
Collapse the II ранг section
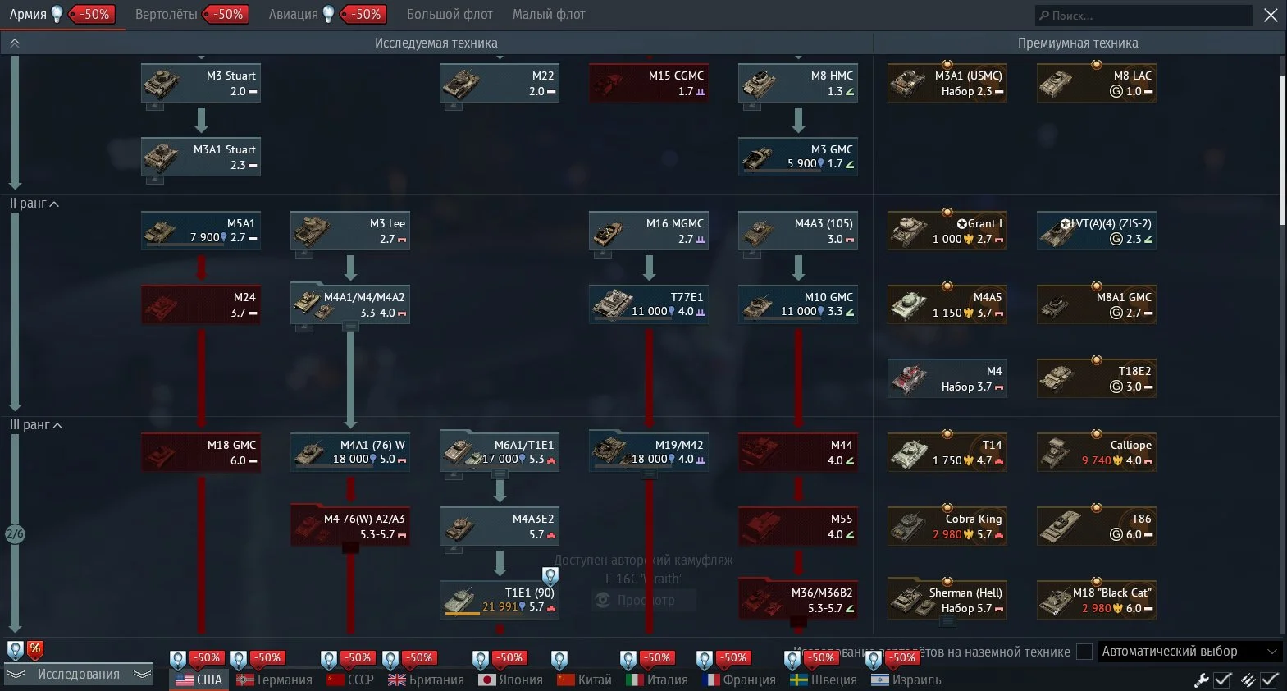coord(34,204)
